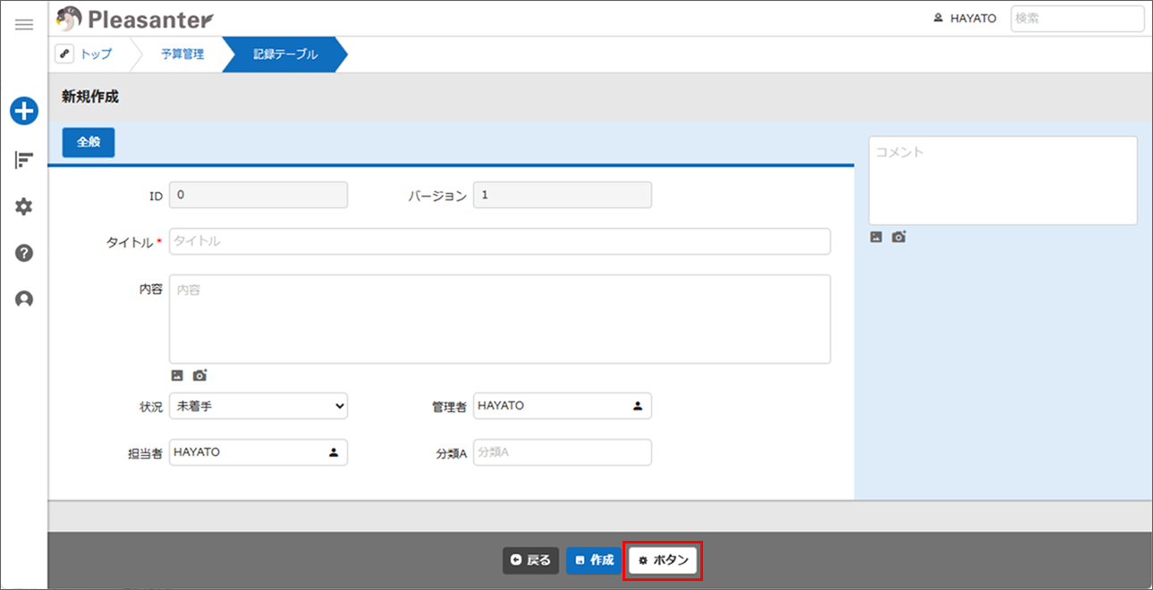Open the hamburger navigation menu
1153x590 pixels.
tap(24, 24)
